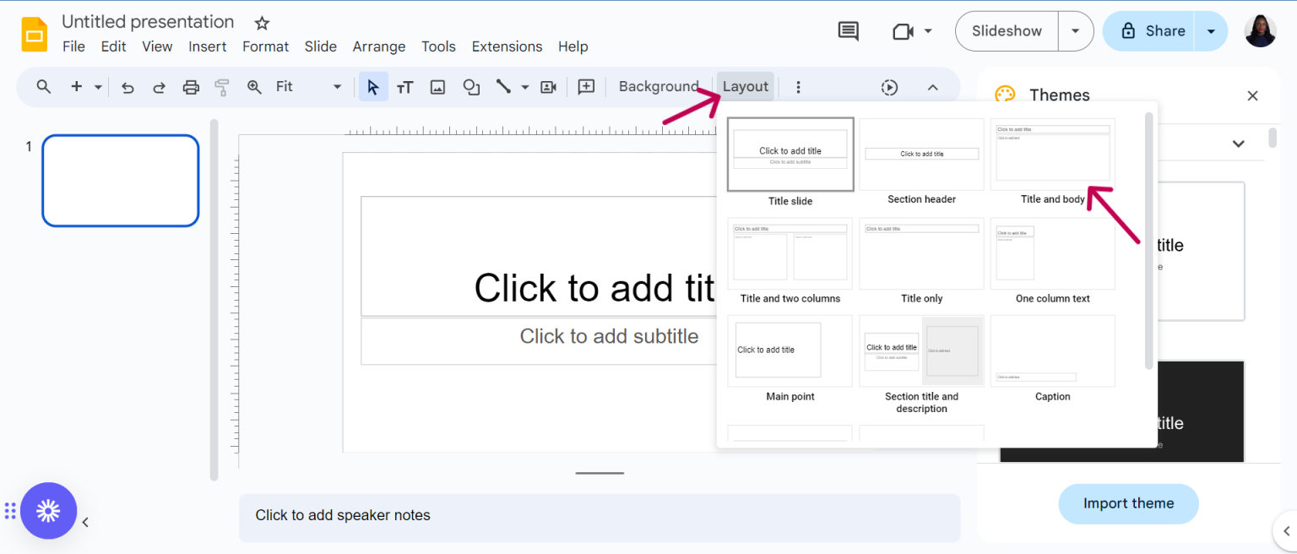Collapse the toolbar with the up chevron

tap(932, 86)
